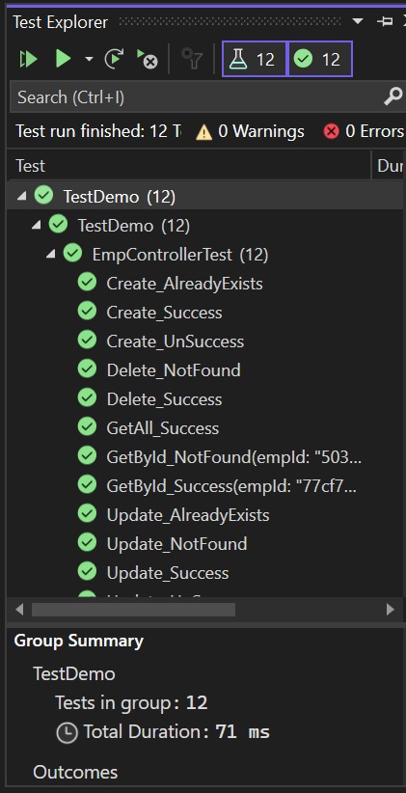Select the Create_AlreadyExists test
Viewport: 406px width, 793px height.
click(x=184, y=284)
